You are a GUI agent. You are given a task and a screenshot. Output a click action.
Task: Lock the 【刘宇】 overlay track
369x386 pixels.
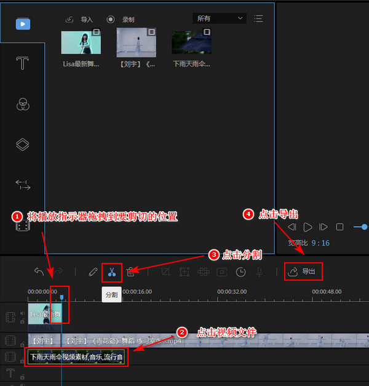click(x=22, y=344)
